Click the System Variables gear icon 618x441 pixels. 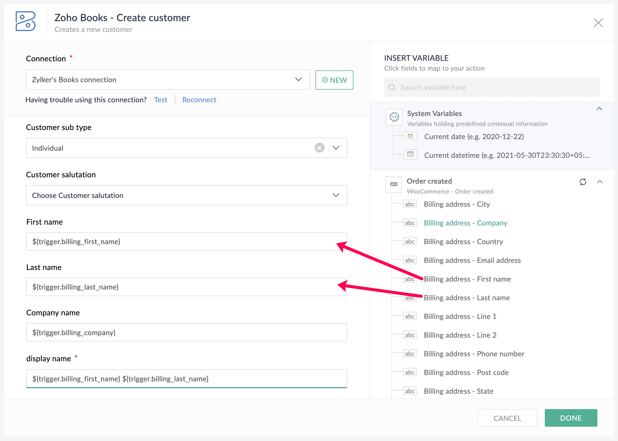394,117
